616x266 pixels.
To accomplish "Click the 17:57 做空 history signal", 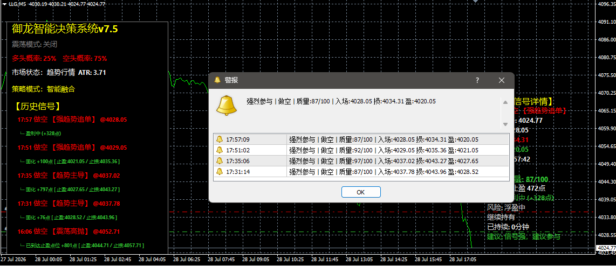I will click(x=72, y=119).
